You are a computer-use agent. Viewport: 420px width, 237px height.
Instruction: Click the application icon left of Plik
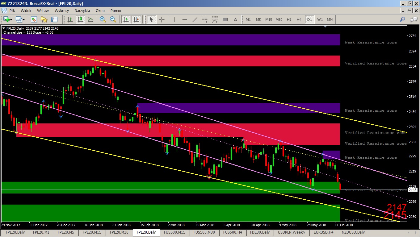coord(4,10)
